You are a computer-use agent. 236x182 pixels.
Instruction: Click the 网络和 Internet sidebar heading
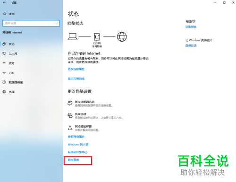[x=12, y=33]
